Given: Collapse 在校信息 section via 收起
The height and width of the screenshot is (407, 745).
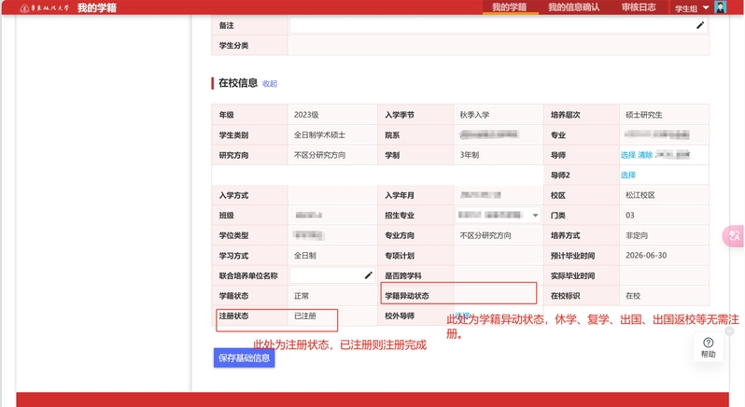Looking at the screenshot, I should 270,83.
